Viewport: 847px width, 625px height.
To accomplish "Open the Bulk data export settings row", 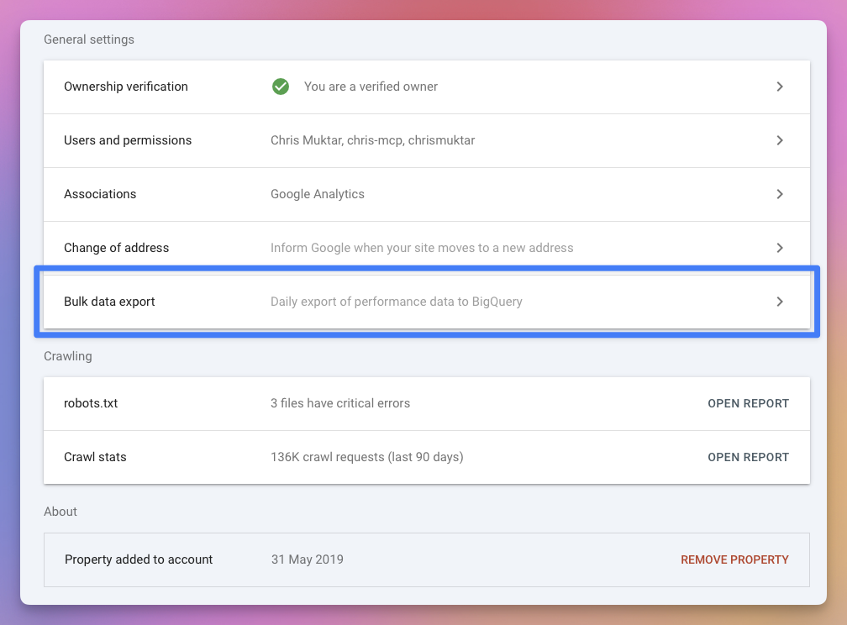I will point(427,301).
